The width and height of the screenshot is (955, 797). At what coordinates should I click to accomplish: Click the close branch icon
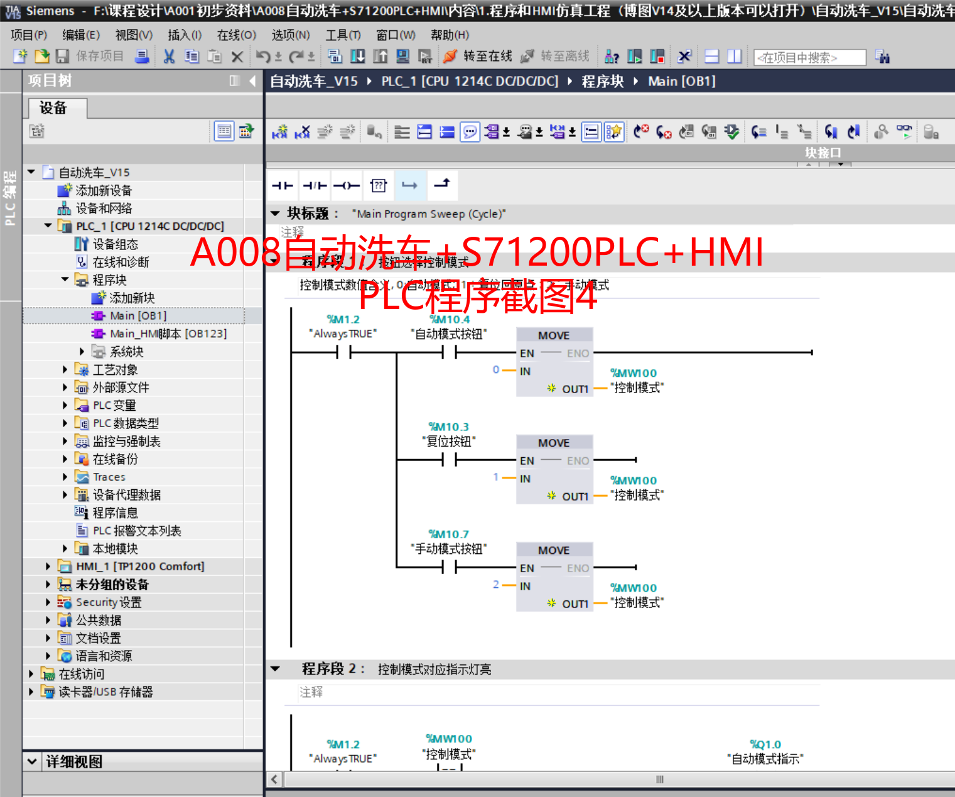tap(442, 184)
